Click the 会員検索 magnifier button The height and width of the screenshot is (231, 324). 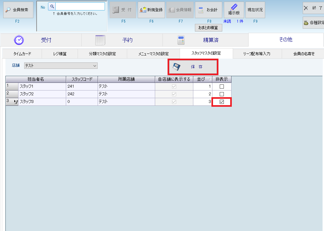(x=18, y=10)
